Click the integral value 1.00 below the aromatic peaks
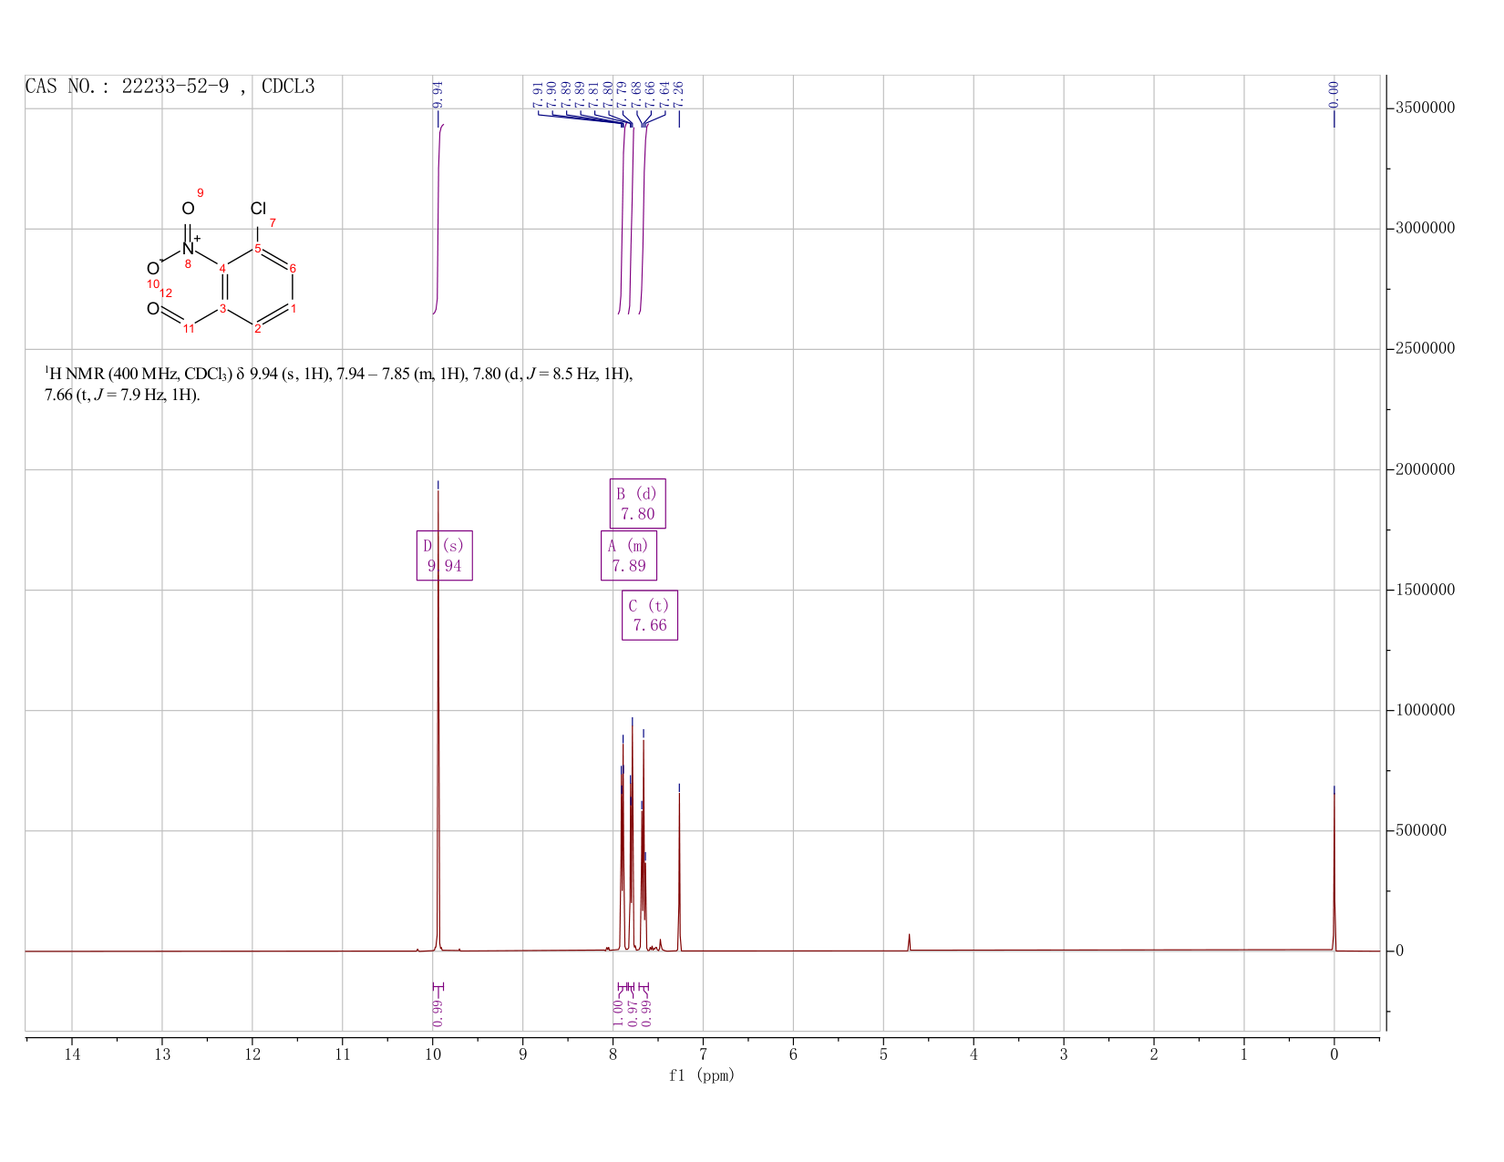The image size is (1504, 1162). pos(618,1013)
